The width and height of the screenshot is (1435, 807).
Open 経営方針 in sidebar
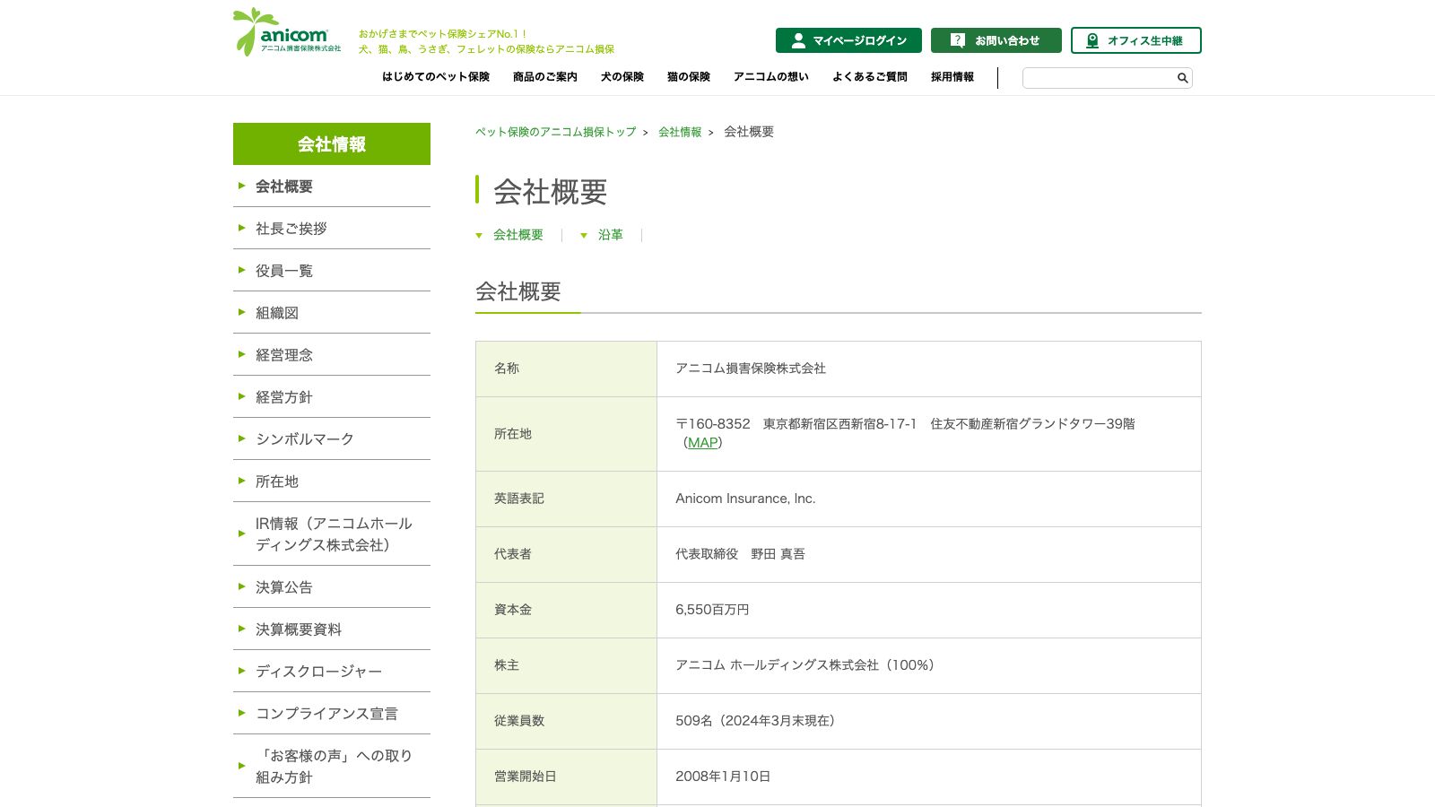[x=332, y=397]
